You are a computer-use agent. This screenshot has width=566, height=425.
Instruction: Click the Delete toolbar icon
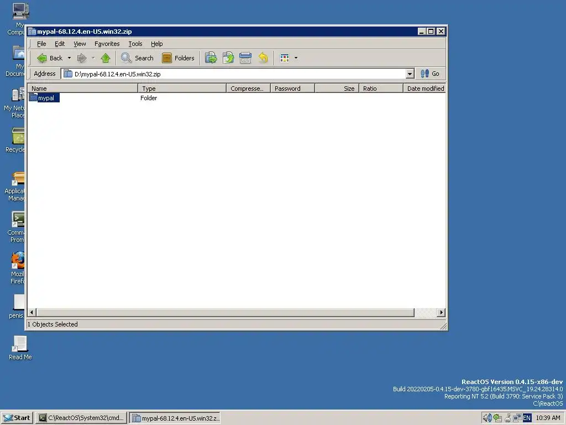245,58
